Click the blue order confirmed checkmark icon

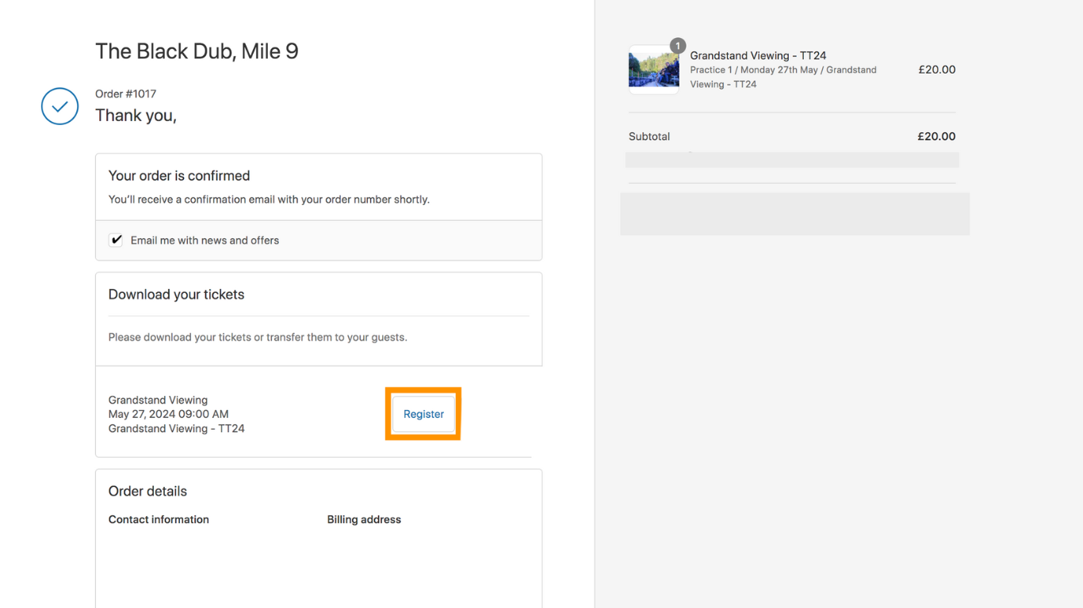60,106
